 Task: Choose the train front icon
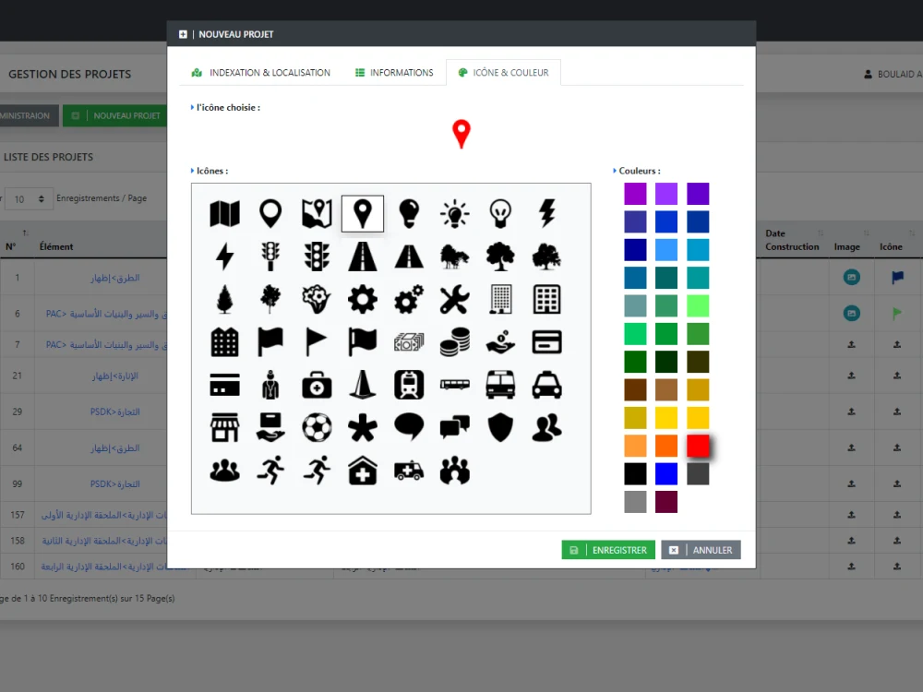(409, 385)
